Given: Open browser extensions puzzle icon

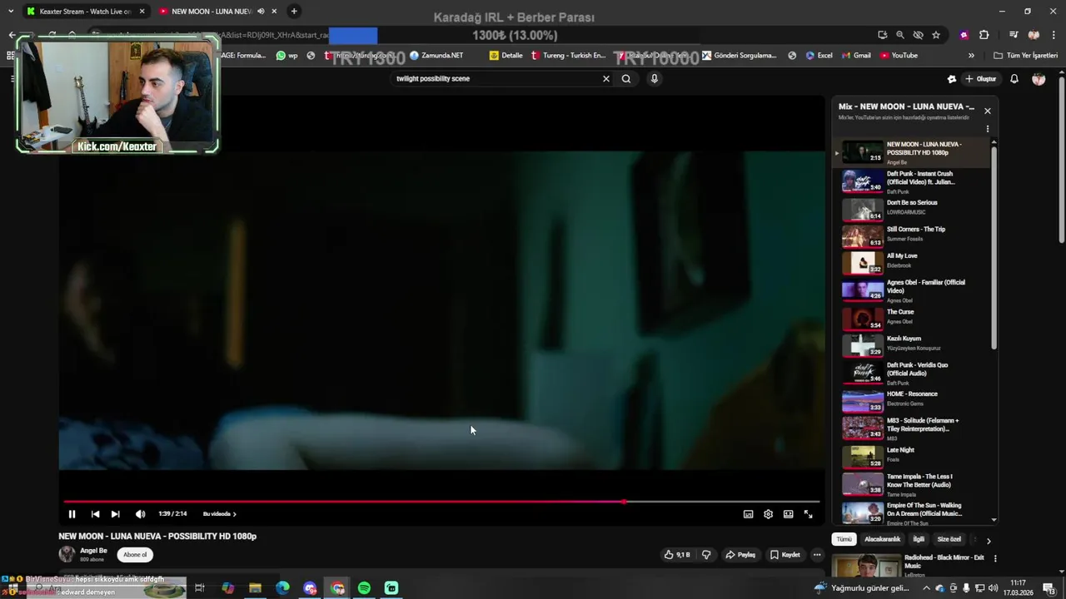Looking at the screenshot, I should 984,35.
